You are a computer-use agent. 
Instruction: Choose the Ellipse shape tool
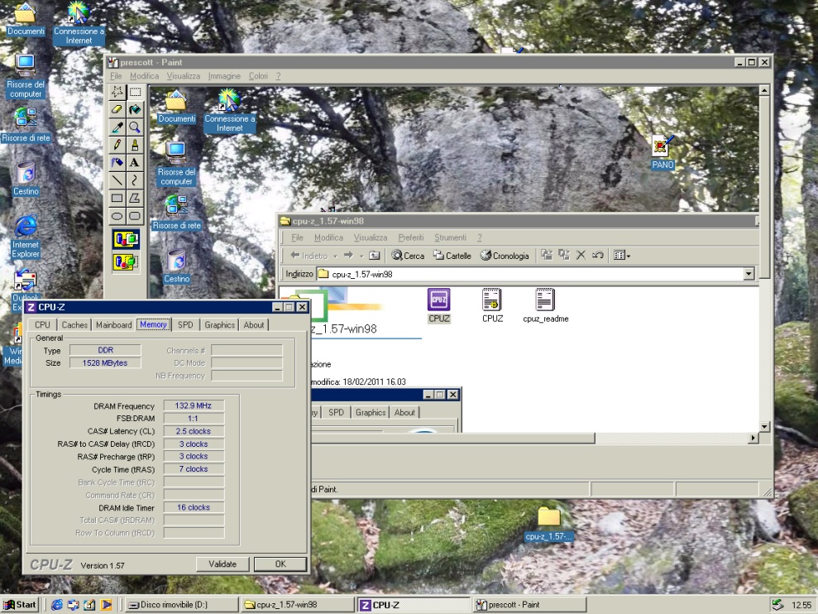point(117,216)
